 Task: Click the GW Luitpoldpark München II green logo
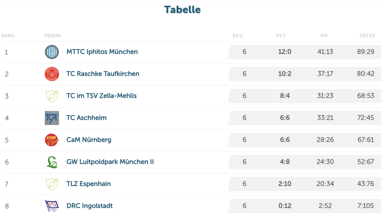(52, 162)
